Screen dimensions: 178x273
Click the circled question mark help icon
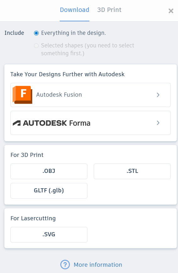pos(65,265)
